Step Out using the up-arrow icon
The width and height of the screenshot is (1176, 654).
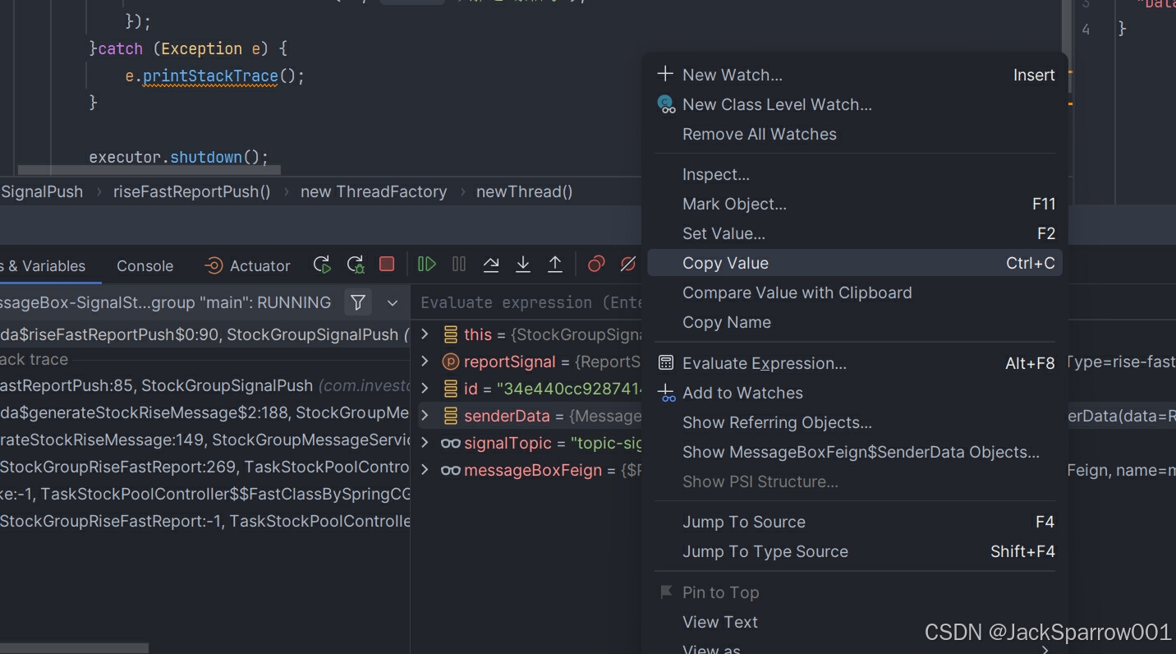point(554,264)
